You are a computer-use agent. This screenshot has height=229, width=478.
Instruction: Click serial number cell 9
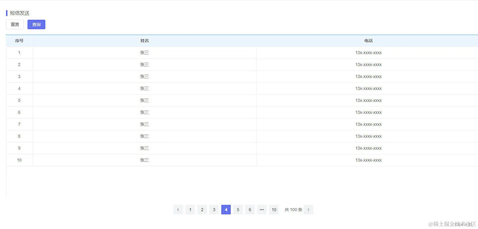click(x=19, y=148)
